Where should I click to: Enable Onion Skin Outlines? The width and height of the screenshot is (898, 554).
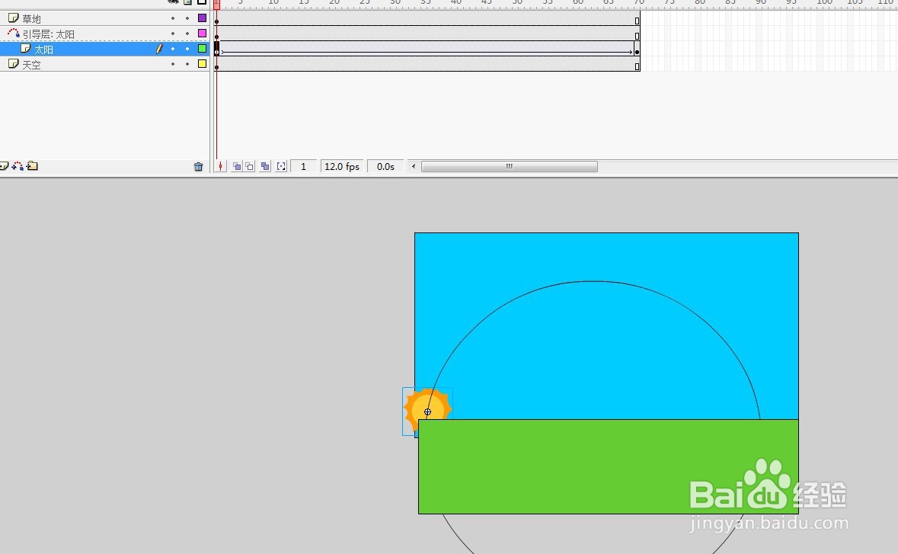click(x=250, y=166)
